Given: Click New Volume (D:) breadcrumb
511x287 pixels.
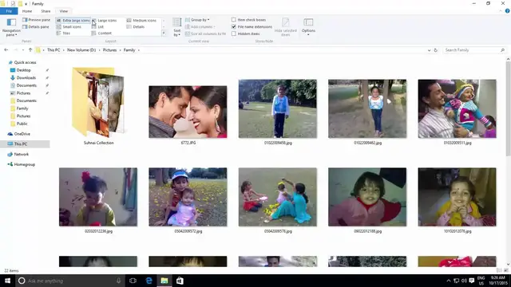Looking at the screenshot, I should [81, 50].
